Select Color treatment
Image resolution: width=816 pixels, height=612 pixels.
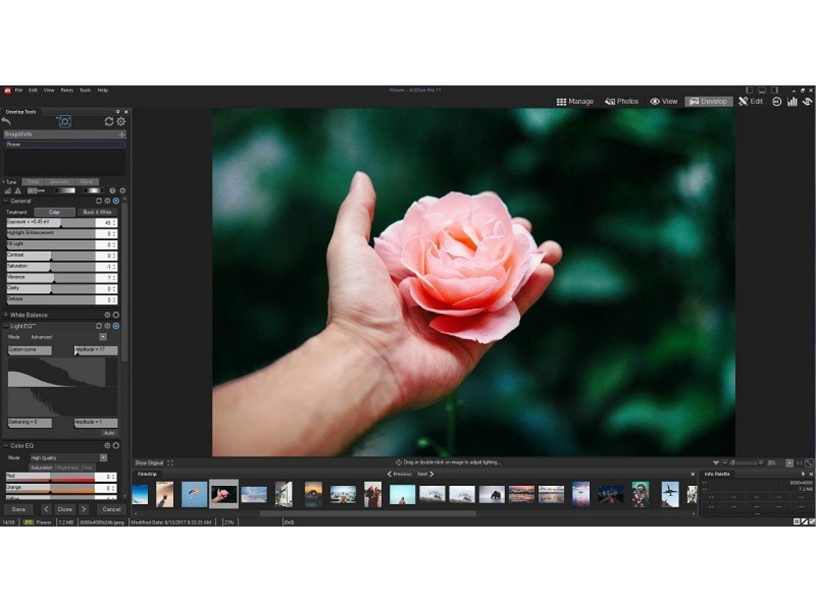click(54, 212)
